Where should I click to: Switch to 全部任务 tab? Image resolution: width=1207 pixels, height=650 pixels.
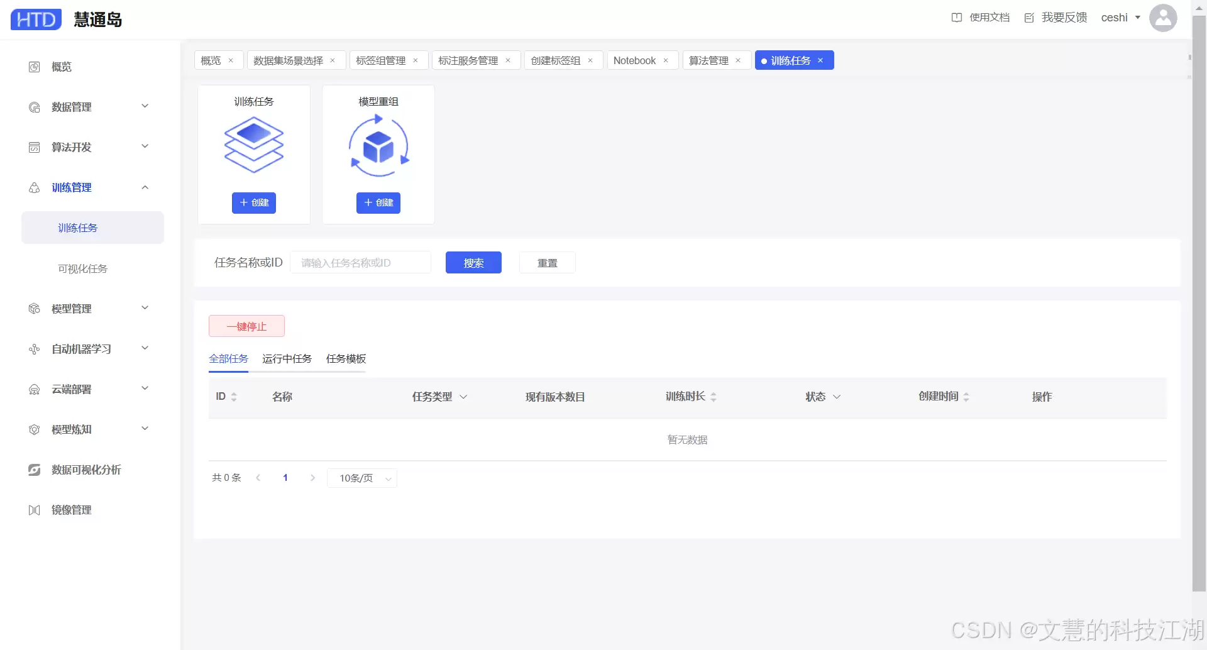coord(228,358)
